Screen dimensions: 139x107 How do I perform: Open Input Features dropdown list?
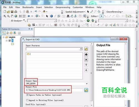pos(81,49)
